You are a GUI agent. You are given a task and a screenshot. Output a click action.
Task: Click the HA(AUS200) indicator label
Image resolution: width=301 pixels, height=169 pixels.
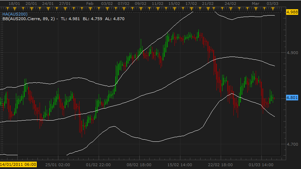tap(15, 14)
